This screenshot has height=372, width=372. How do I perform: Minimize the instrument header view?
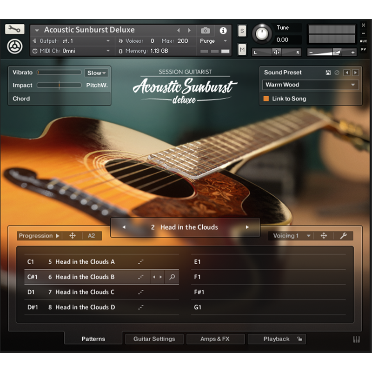[x=363, y=33]
